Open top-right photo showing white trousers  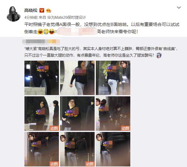(113, 78)
